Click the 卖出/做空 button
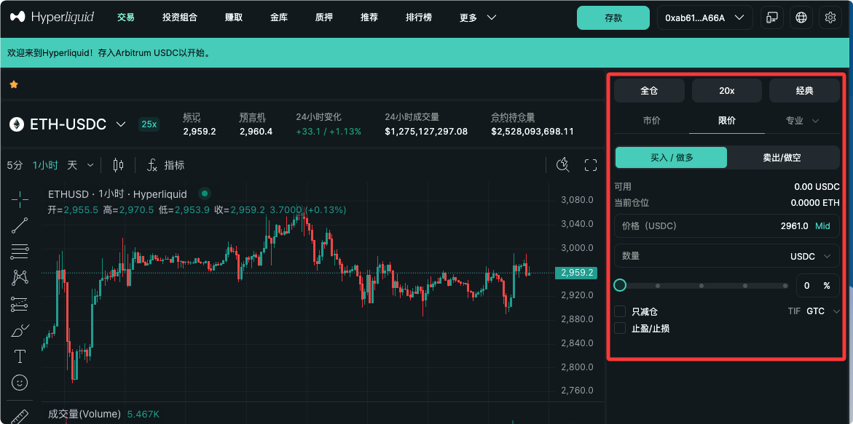This screenshot has width=853, height=424. pyautogui.click(x=783, y=157)
